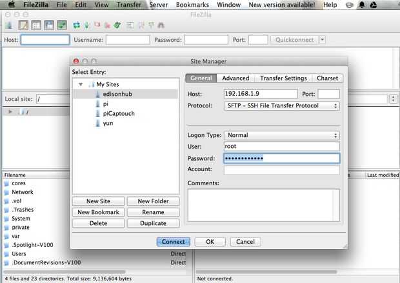Toggle synchronized browsing icon

pos(151,25)
